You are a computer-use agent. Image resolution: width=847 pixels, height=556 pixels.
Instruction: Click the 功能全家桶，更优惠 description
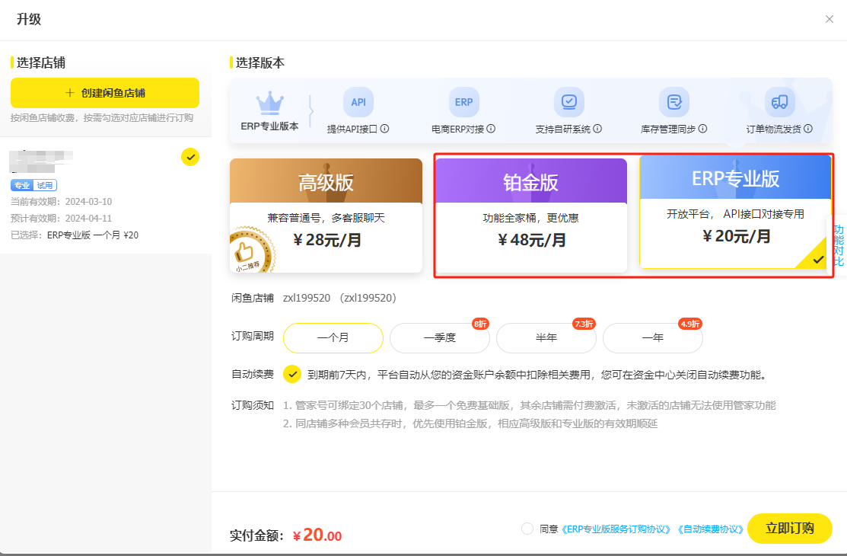(x=531, y=218)
